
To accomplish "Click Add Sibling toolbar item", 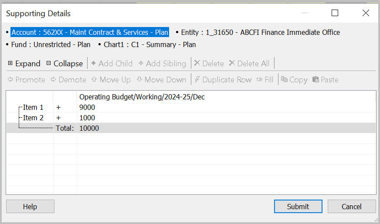I will (162, 64).
